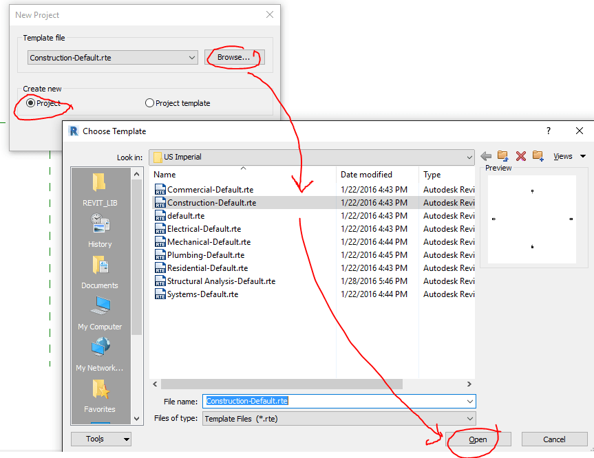The image size is (594, 458).
Task: Create a new folder via the toolbar icon
Action: pos(538,156)
